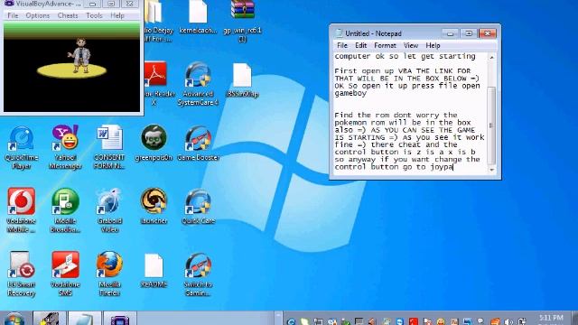Select the kernelcache file on the desktop
This screenshot has width=578, height=325.
199,16
